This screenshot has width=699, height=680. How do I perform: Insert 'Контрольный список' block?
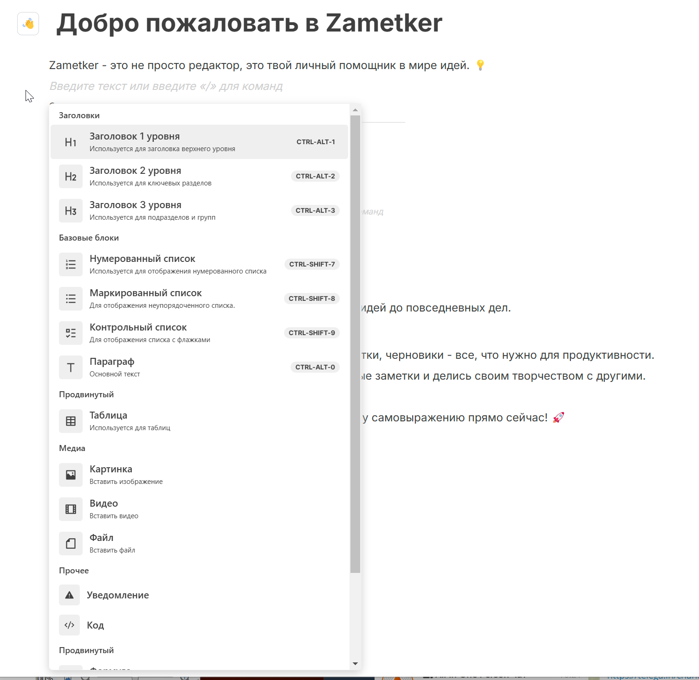coord(199,333)
